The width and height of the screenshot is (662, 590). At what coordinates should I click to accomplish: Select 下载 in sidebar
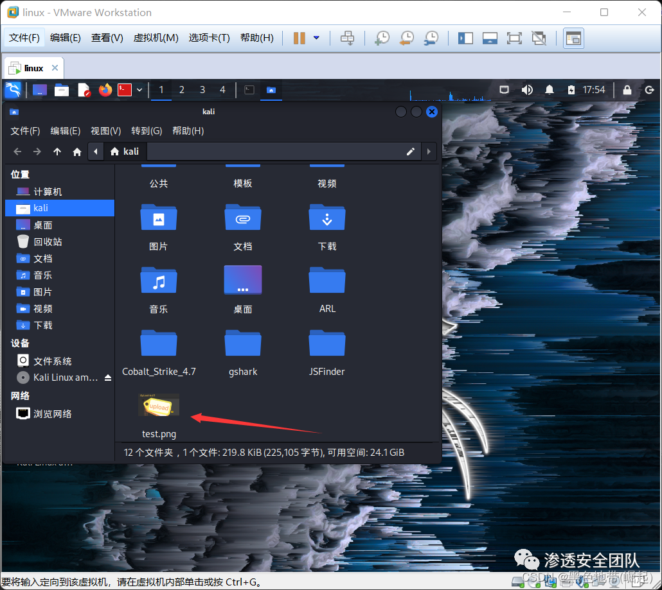tap(60, 325)
